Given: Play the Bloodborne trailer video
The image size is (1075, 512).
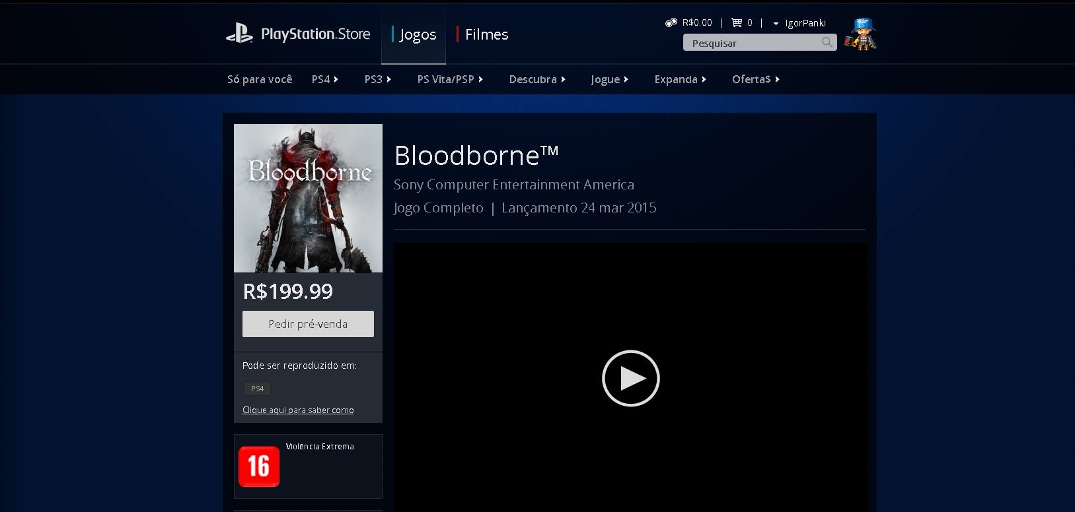Looking at the screenshot, I should (631, 378).
